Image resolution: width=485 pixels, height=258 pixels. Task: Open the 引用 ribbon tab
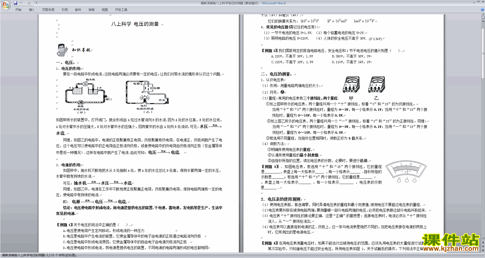click(x=65, y=10)
